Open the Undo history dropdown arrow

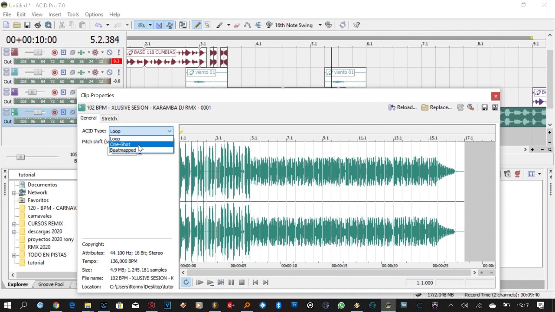[108, 25]
